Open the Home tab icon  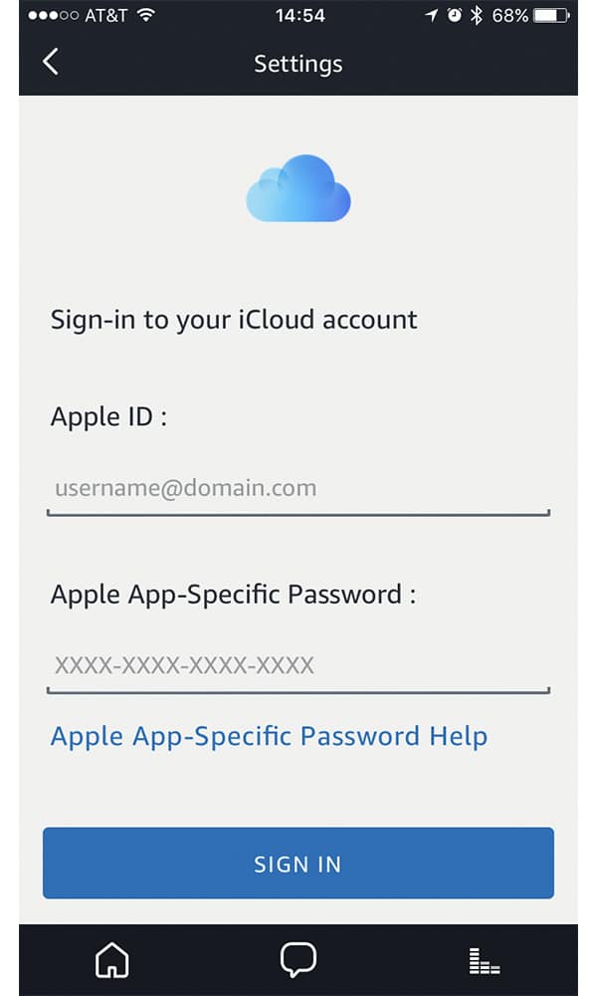pyautogui.click(x=111, y=960)
